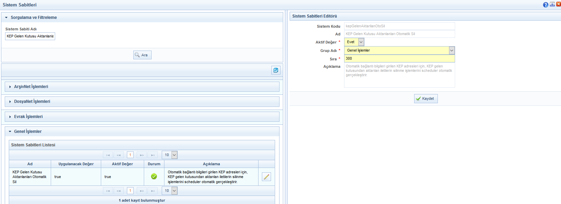
Task: Open top rows-per-page dropdown
Action: coord(174,155)
